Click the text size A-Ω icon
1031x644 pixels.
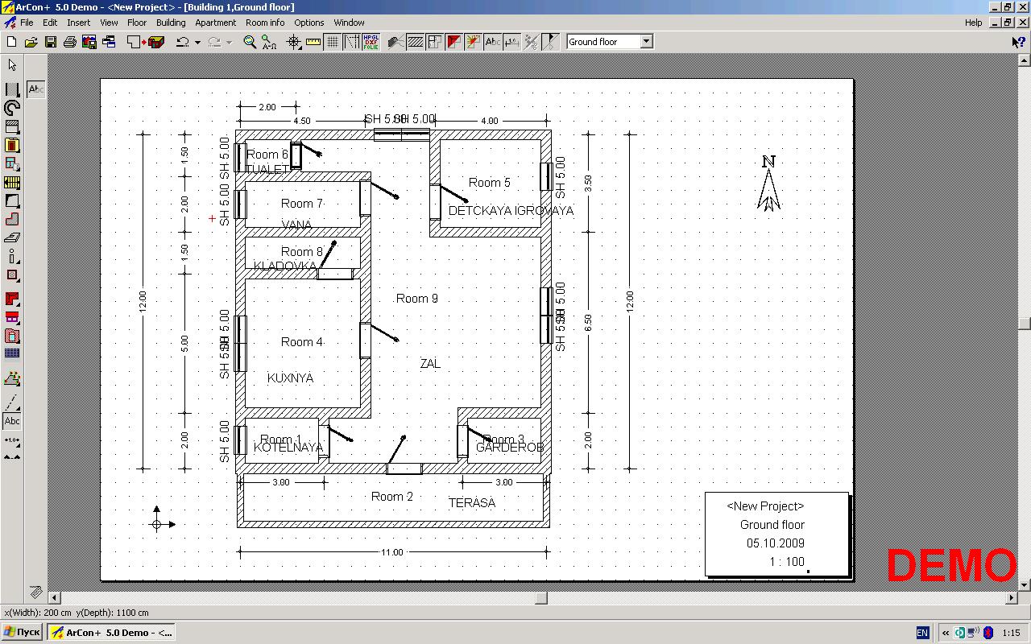click(x=269, y=41)
